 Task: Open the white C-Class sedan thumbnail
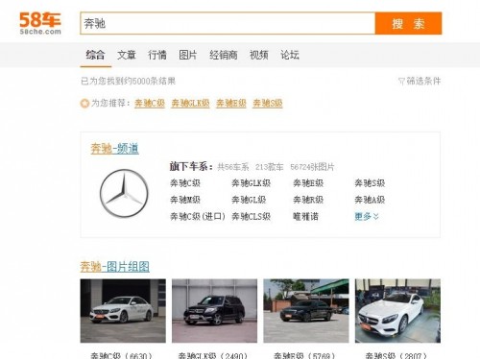point(123,311)
